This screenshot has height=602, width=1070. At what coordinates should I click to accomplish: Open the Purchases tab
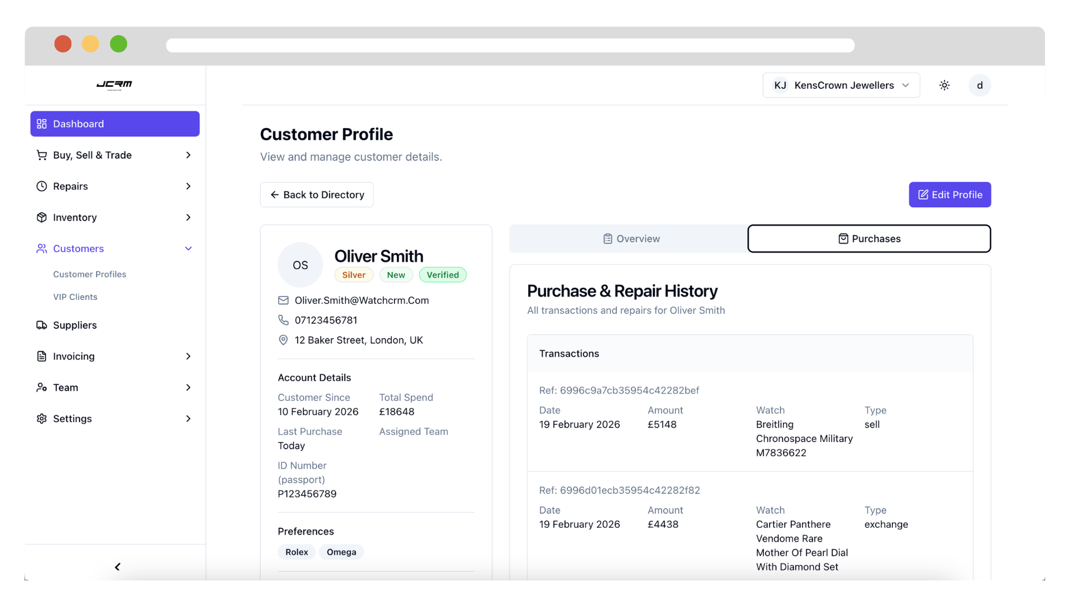pos(869,238)
